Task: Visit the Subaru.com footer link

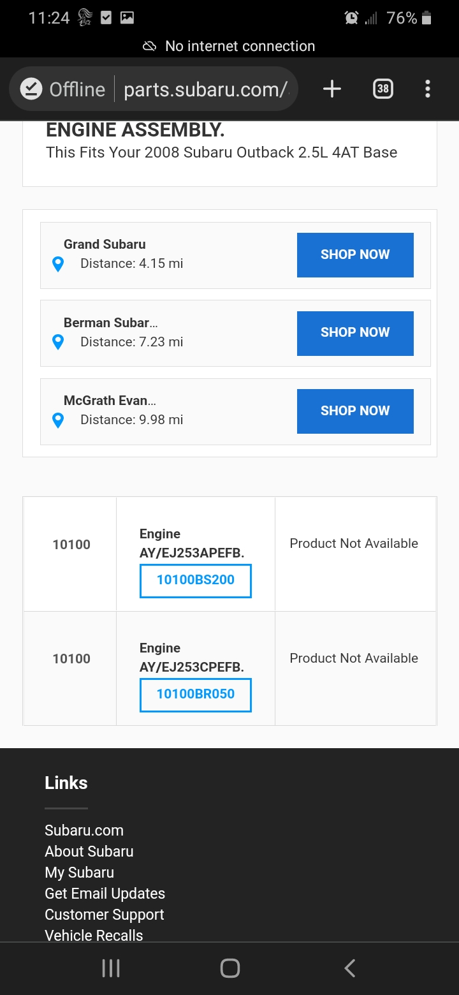Action: pos(84,830)
